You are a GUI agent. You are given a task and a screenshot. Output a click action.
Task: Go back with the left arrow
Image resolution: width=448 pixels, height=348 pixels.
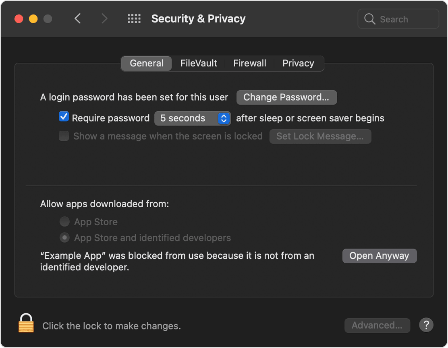click(x=78, y=19)
